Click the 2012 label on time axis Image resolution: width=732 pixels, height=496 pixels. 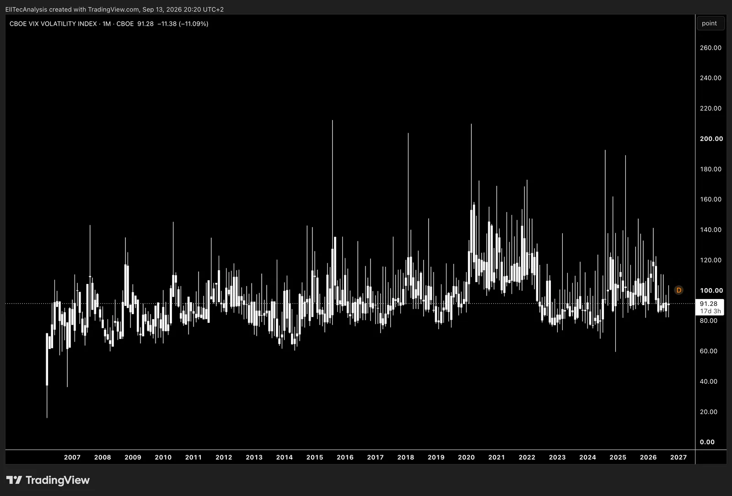click(224, 457)
